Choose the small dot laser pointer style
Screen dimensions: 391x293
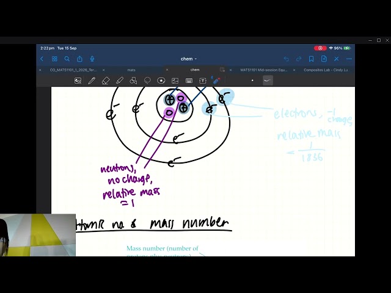[252, 81]
